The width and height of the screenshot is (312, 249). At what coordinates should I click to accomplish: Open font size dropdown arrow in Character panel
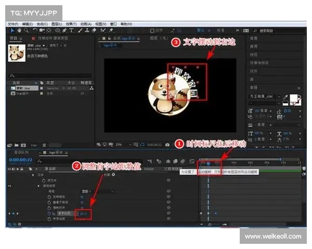[270, 111]
